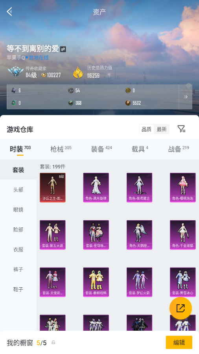This screenshot has width=199, height=354.
Task: Tap the orange share floating button
Action: pyautogui.click(x=181, y=308)
